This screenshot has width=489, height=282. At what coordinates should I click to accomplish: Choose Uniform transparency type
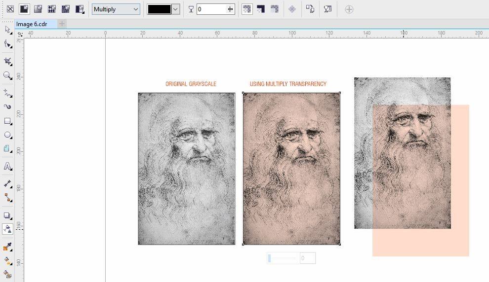click(x=24, y=9)
